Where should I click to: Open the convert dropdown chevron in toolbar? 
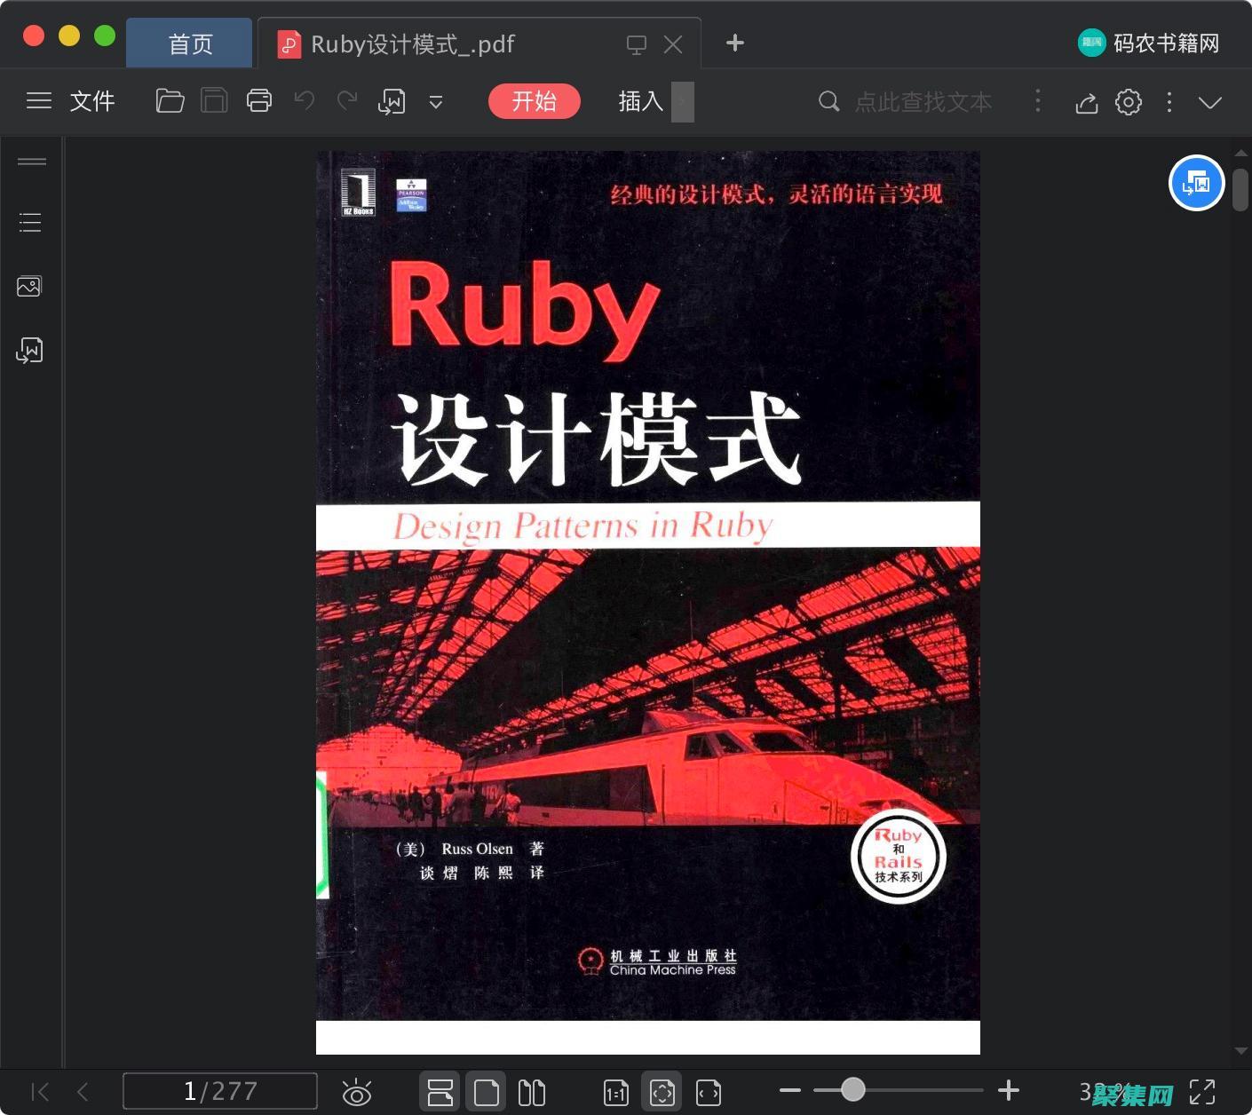(436, 101)
